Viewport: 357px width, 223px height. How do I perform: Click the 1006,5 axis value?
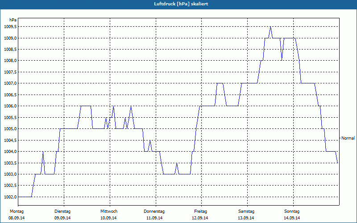[10, 95]
